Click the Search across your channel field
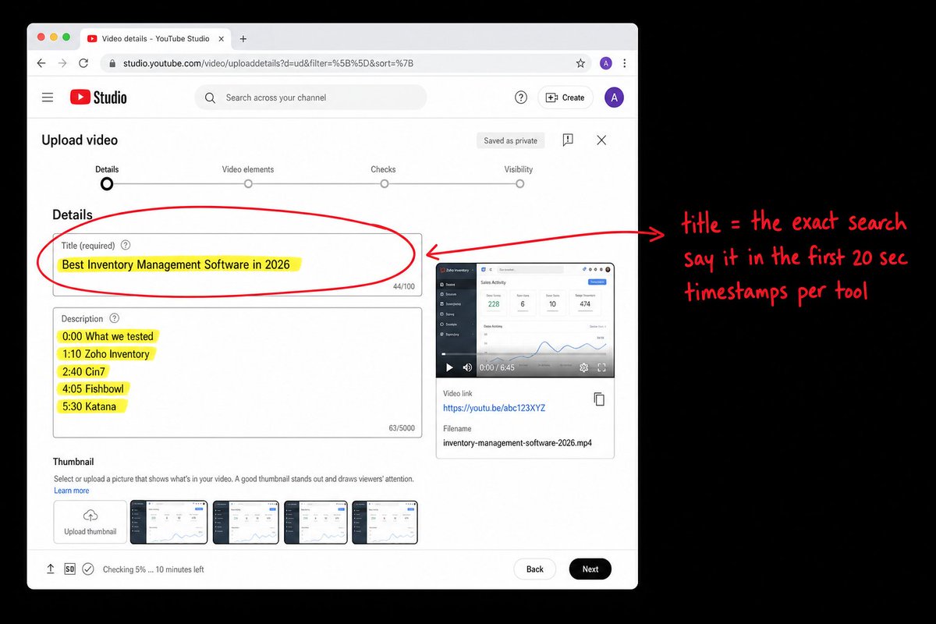The height and width of the screenshot is (624, 936). 310,97
